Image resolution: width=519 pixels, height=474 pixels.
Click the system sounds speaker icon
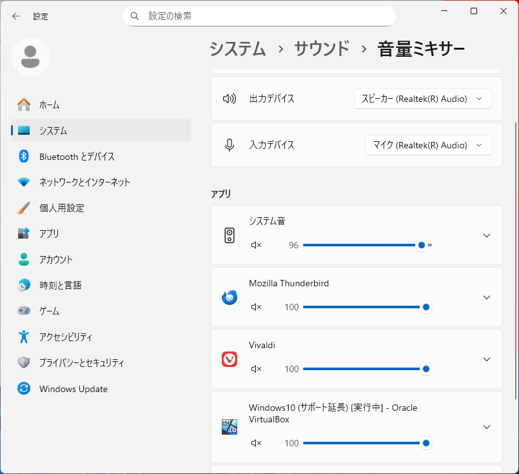(230, 235)
